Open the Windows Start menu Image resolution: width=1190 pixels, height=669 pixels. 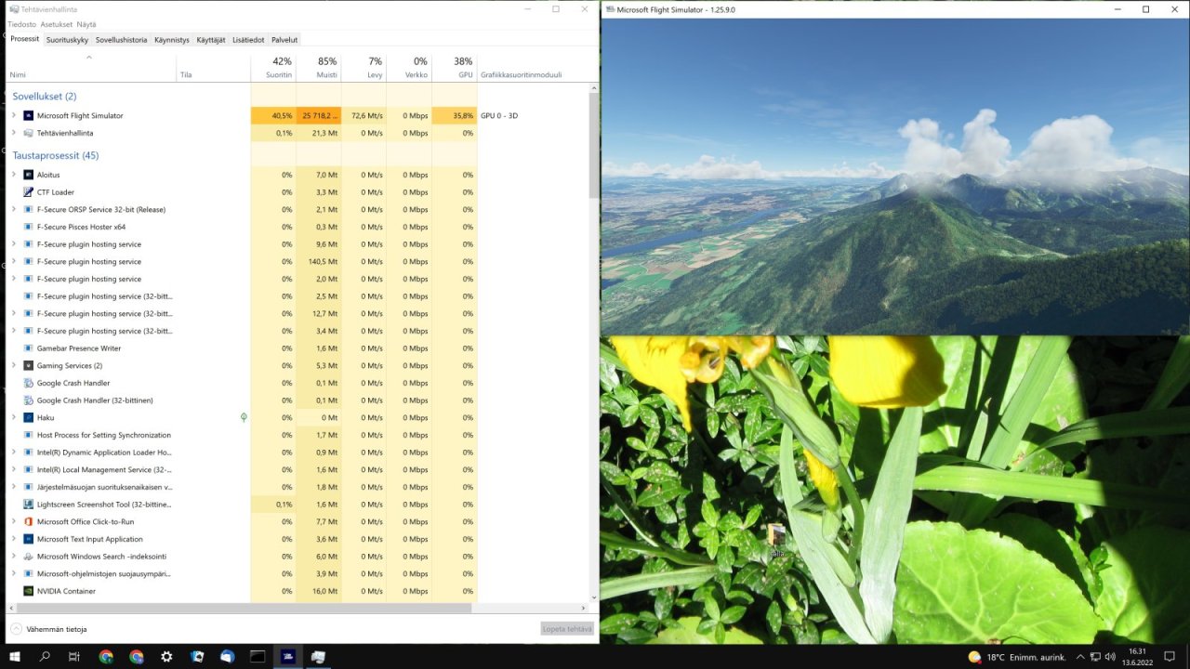(x=15, y=656)
